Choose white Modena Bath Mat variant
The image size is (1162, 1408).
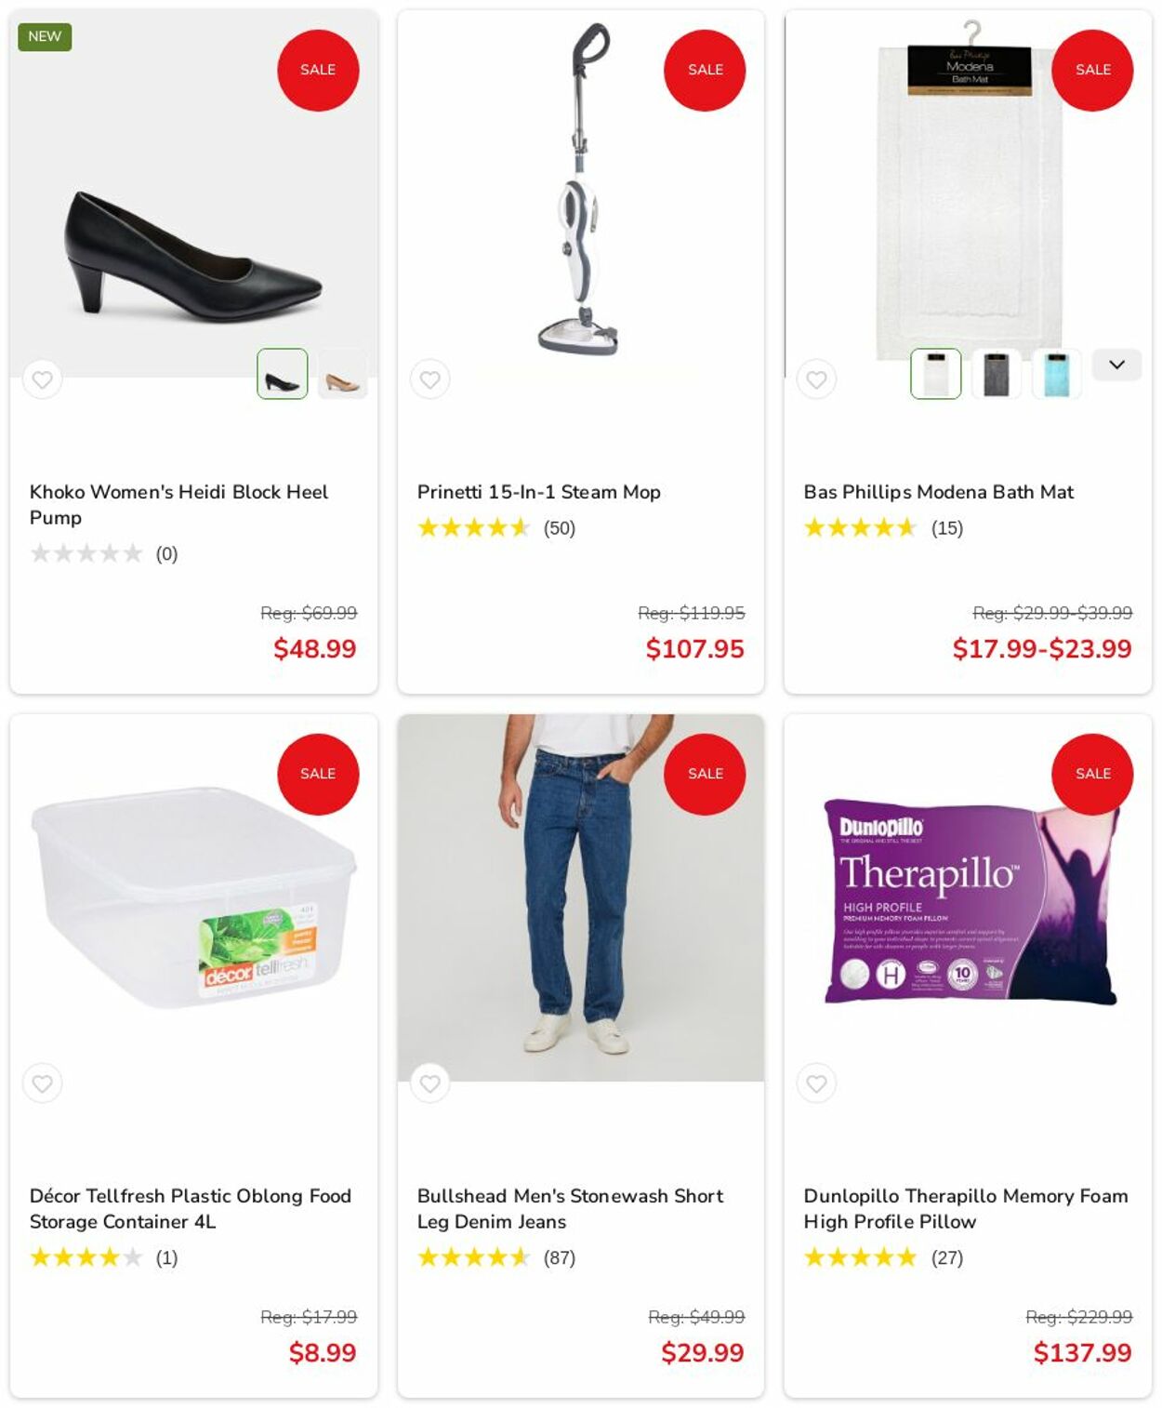pos(936,374)
